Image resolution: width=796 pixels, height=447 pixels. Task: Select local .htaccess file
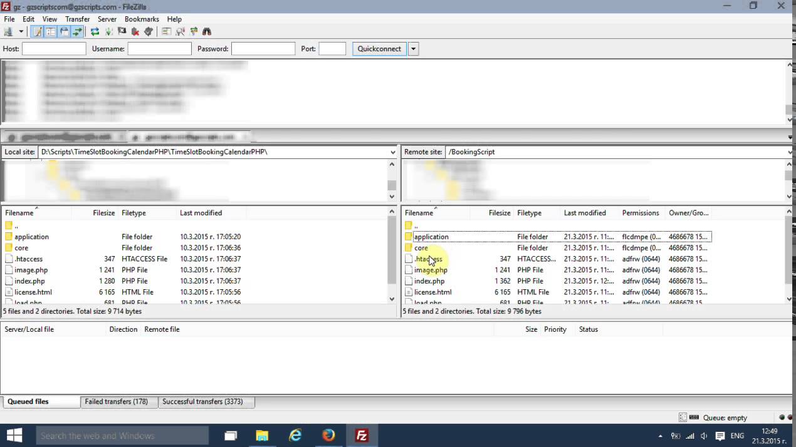28,259
